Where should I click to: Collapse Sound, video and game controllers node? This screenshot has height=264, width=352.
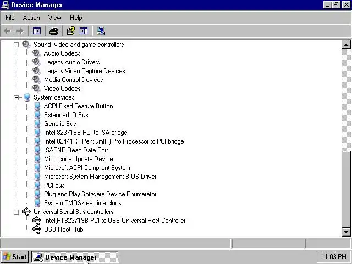click(16, 45)
